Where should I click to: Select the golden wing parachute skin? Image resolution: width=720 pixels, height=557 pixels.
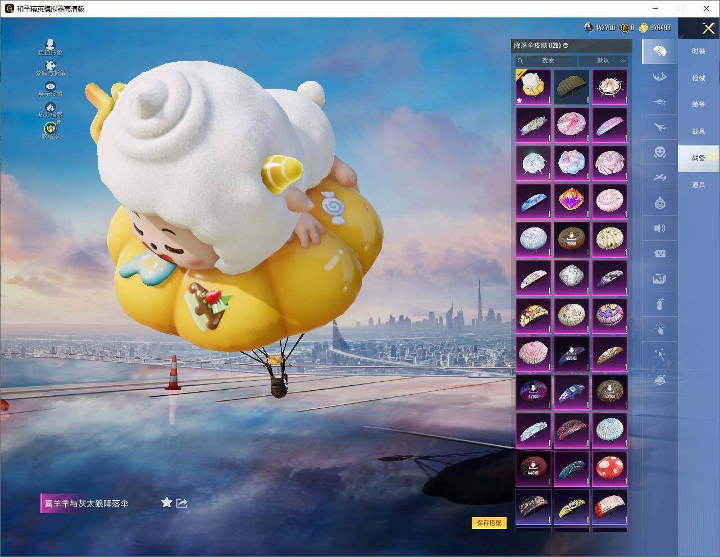tap(610, 354)
